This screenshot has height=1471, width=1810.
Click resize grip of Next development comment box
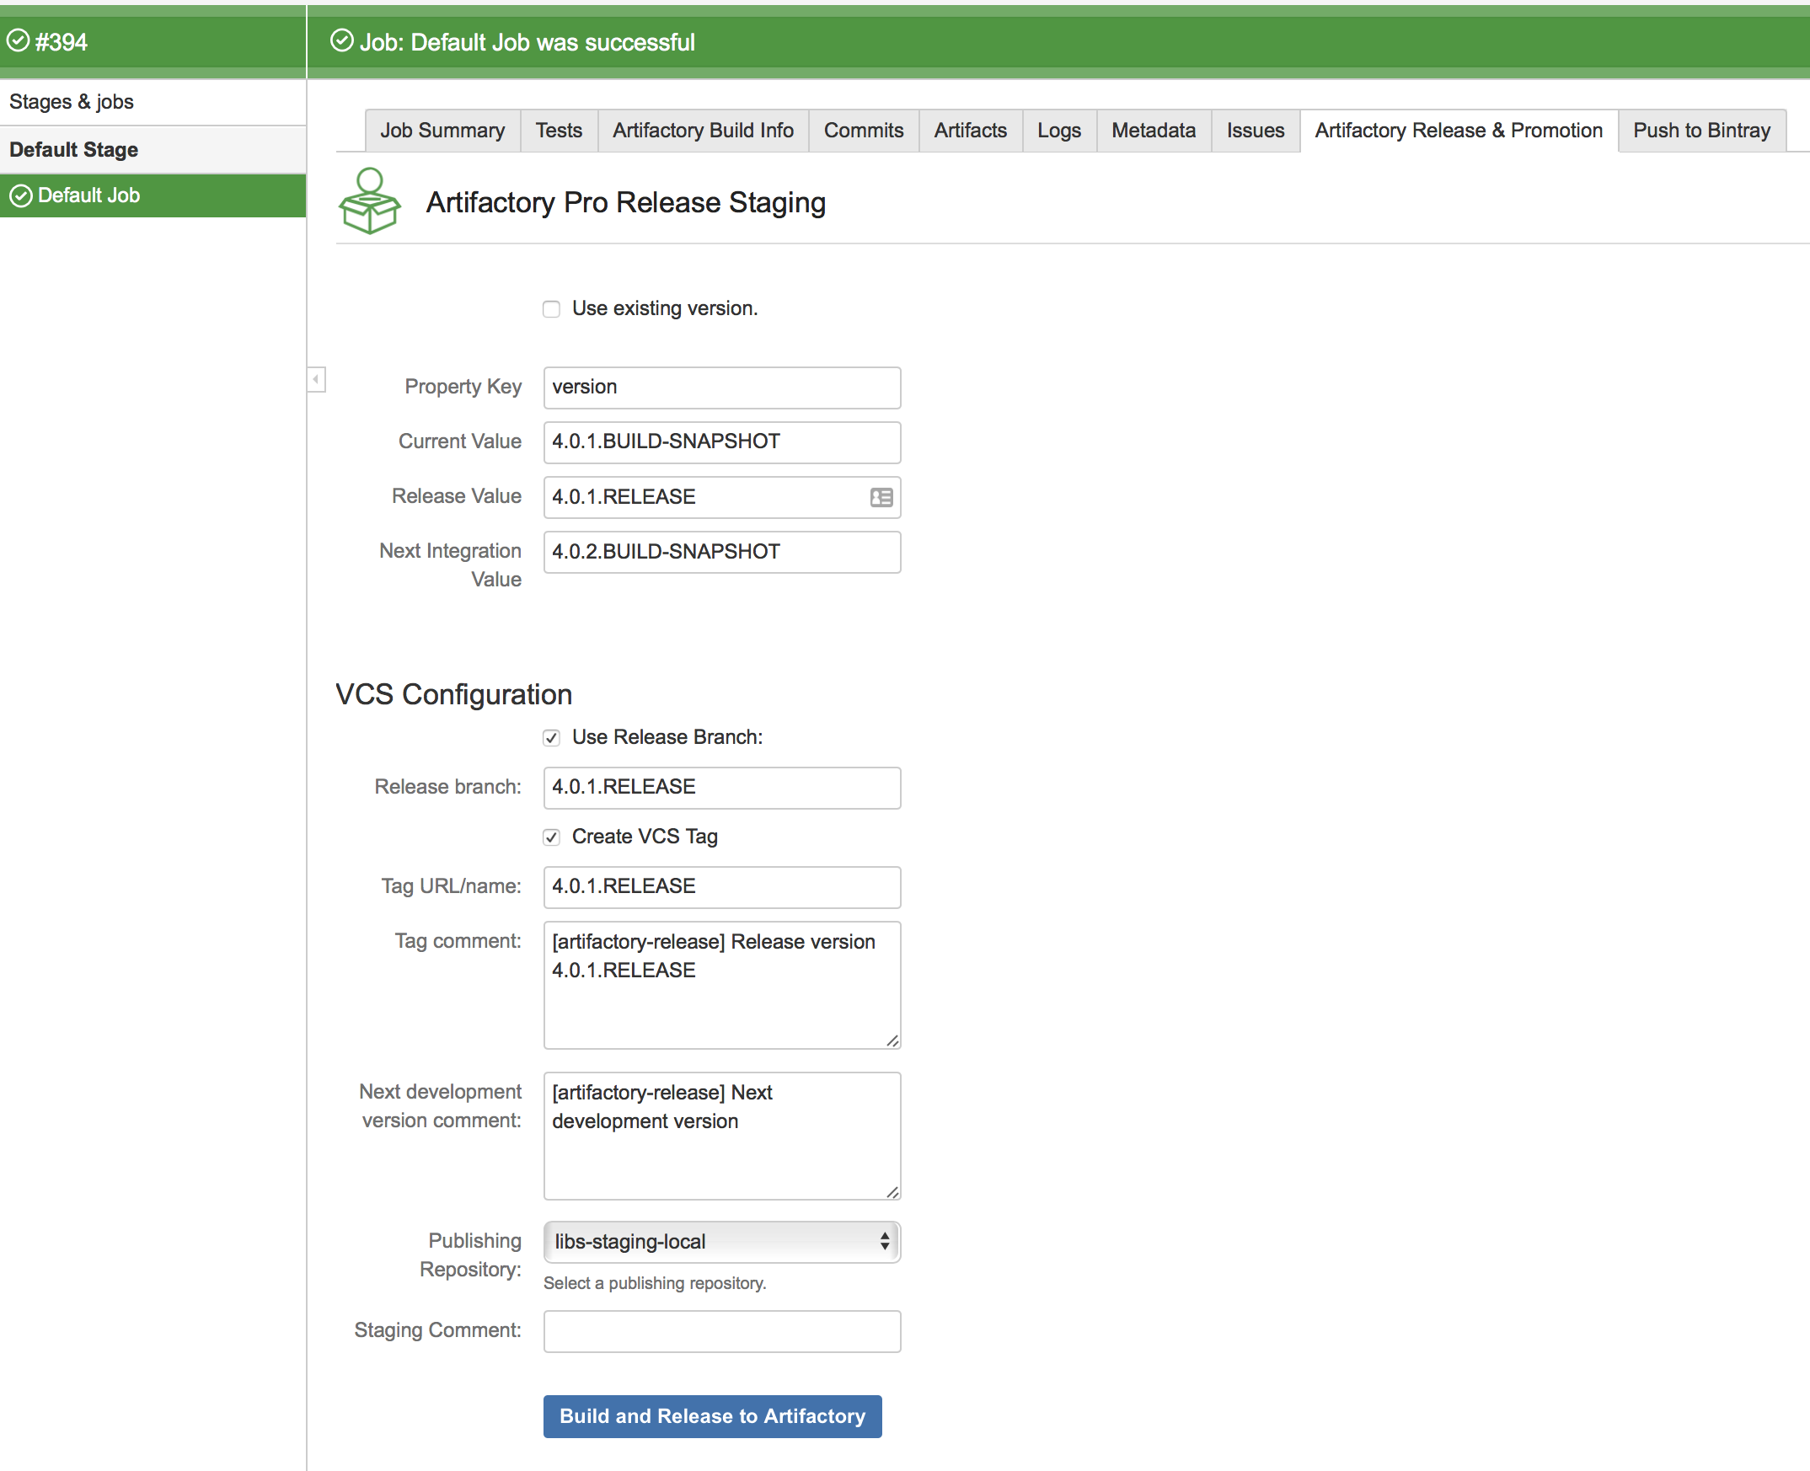click(x=892, y=1191)
